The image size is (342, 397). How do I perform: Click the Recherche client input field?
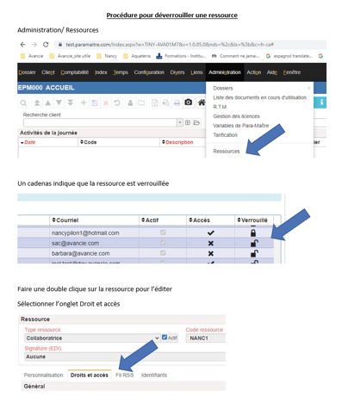tap(100, 122)
